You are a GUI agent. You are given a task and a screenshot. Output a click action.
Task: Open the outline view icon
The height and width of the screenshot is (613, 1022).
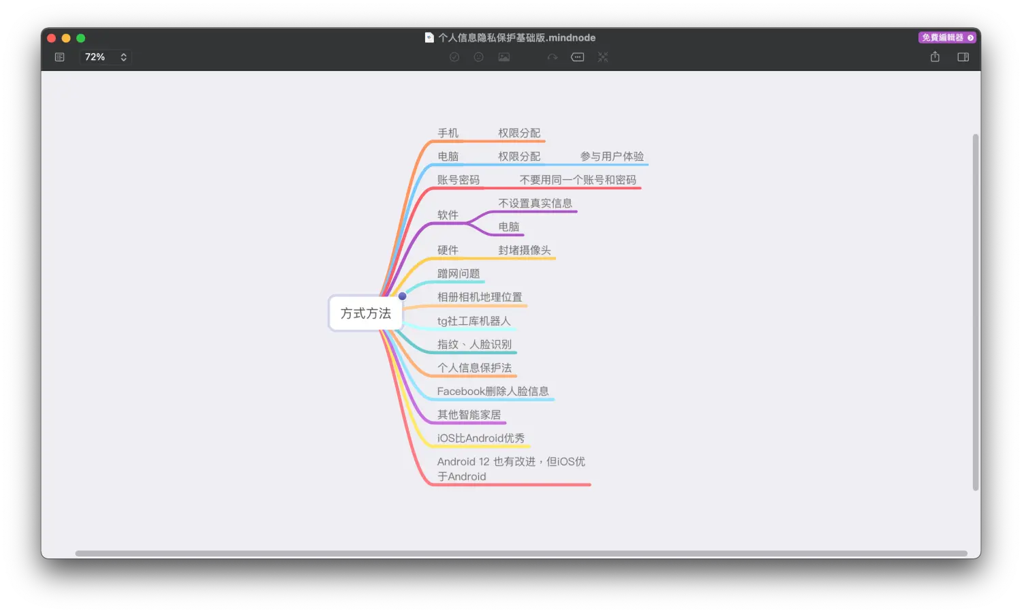click(60, 57)
